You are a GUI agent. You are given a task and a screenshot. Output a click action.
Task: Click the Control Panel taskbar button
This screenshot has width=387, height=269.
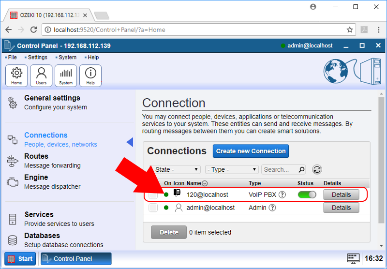76,259
